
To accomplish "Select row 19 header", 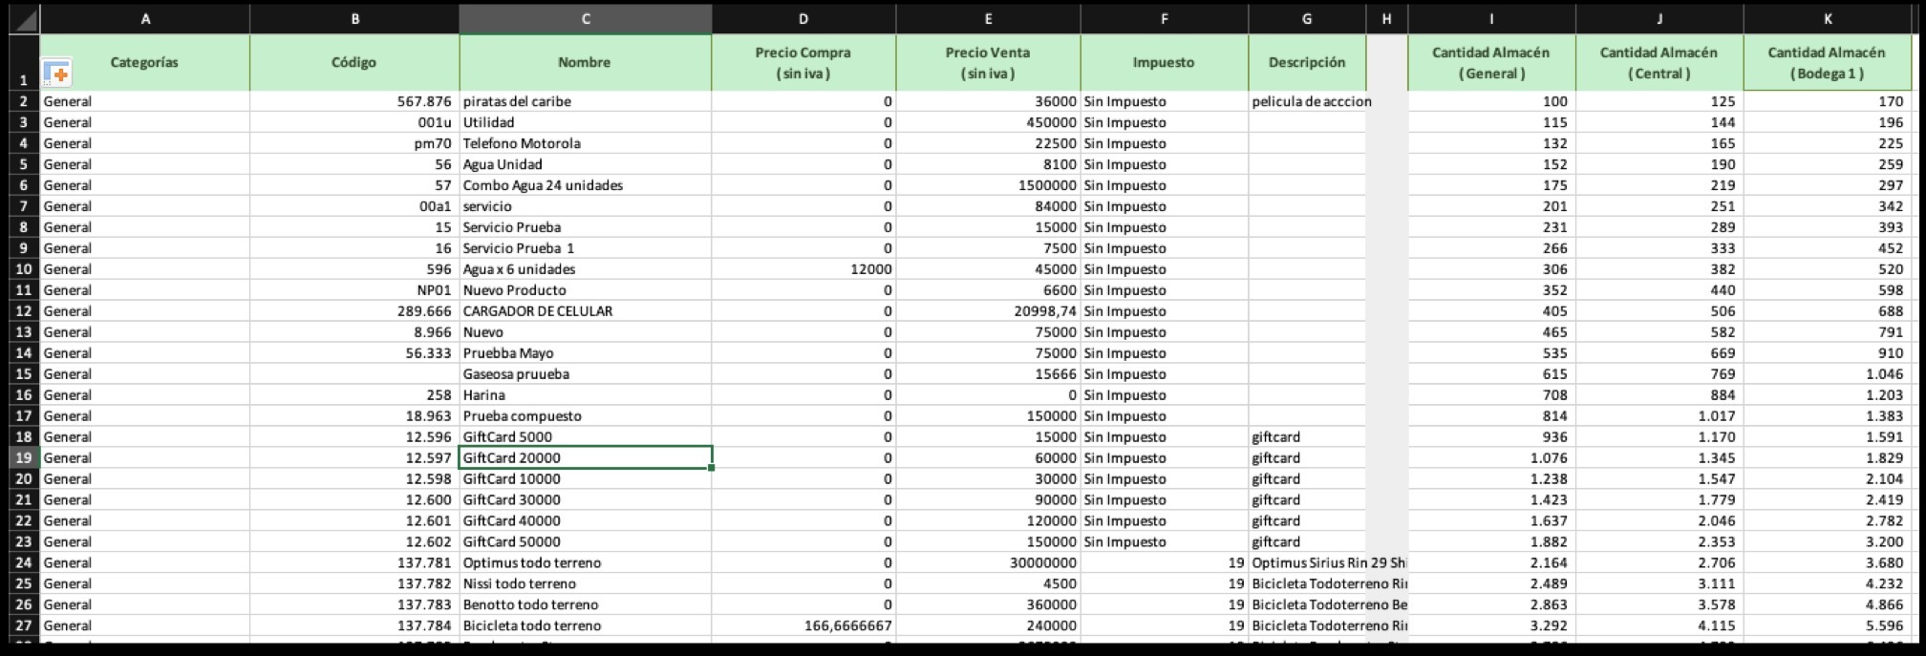I will [25, 457].
